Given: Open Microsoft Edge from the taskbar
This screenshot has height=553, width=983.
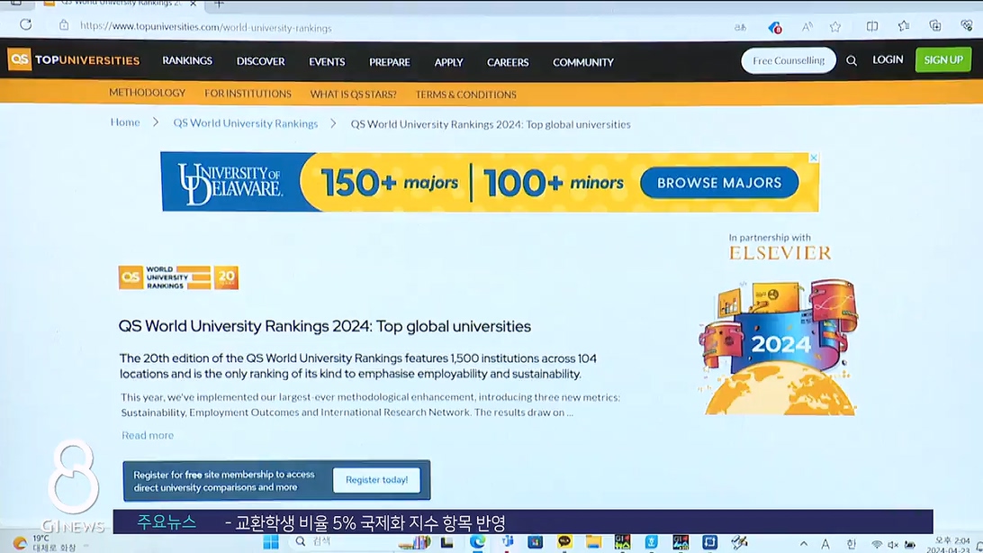Looking at the screenshot, I should (477, 542).
